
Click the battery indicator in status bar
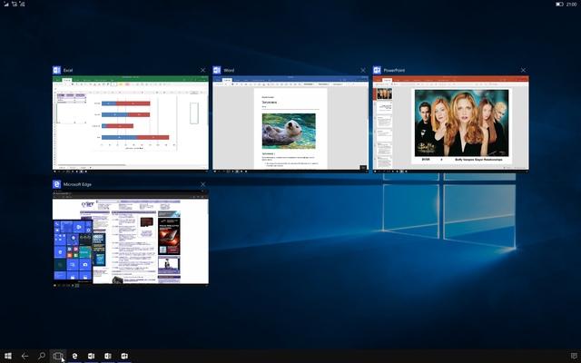(x=559, y=4)
